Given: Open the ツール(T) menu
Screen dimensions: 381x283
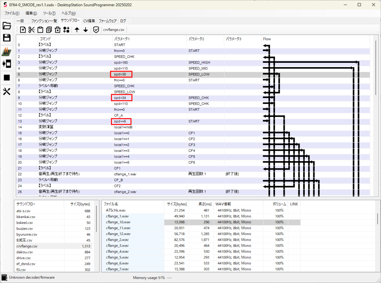Looking at the screenshot, I should click(x=49, y=13).
